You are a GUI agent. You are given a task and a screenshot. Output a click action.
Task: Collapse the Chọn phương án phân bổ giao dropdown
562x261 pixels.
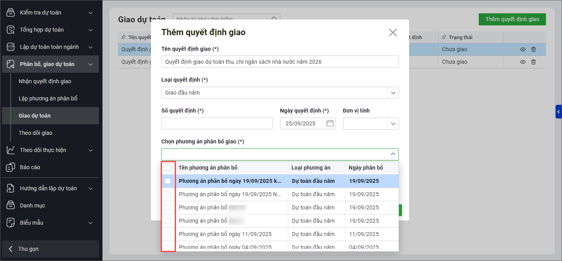(393, 154)
